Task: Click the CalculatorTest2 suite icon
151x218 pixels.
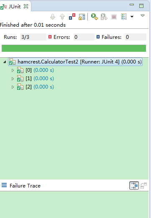Action: 12,62
